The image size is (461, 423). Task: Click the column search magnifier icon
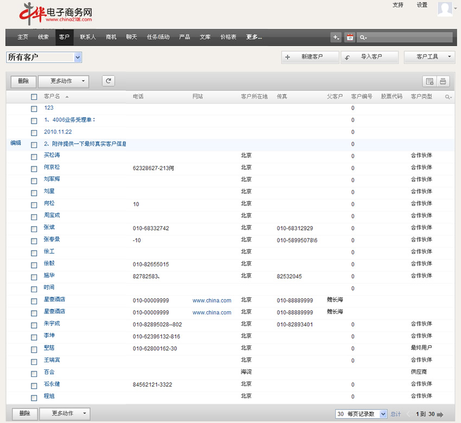pos(448,97)
